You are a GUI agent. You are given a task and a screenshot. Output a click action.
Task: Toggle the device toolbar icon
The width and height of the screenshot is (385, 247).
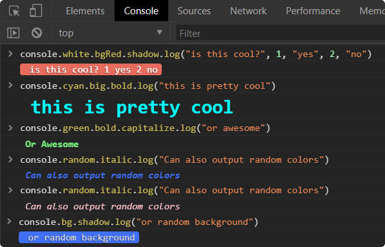tap(36, 11)
